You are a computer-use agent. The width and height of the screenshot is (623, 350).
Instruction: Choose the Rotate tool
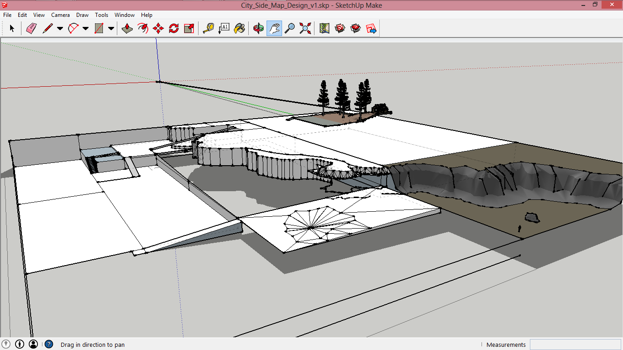click(173, 29)
